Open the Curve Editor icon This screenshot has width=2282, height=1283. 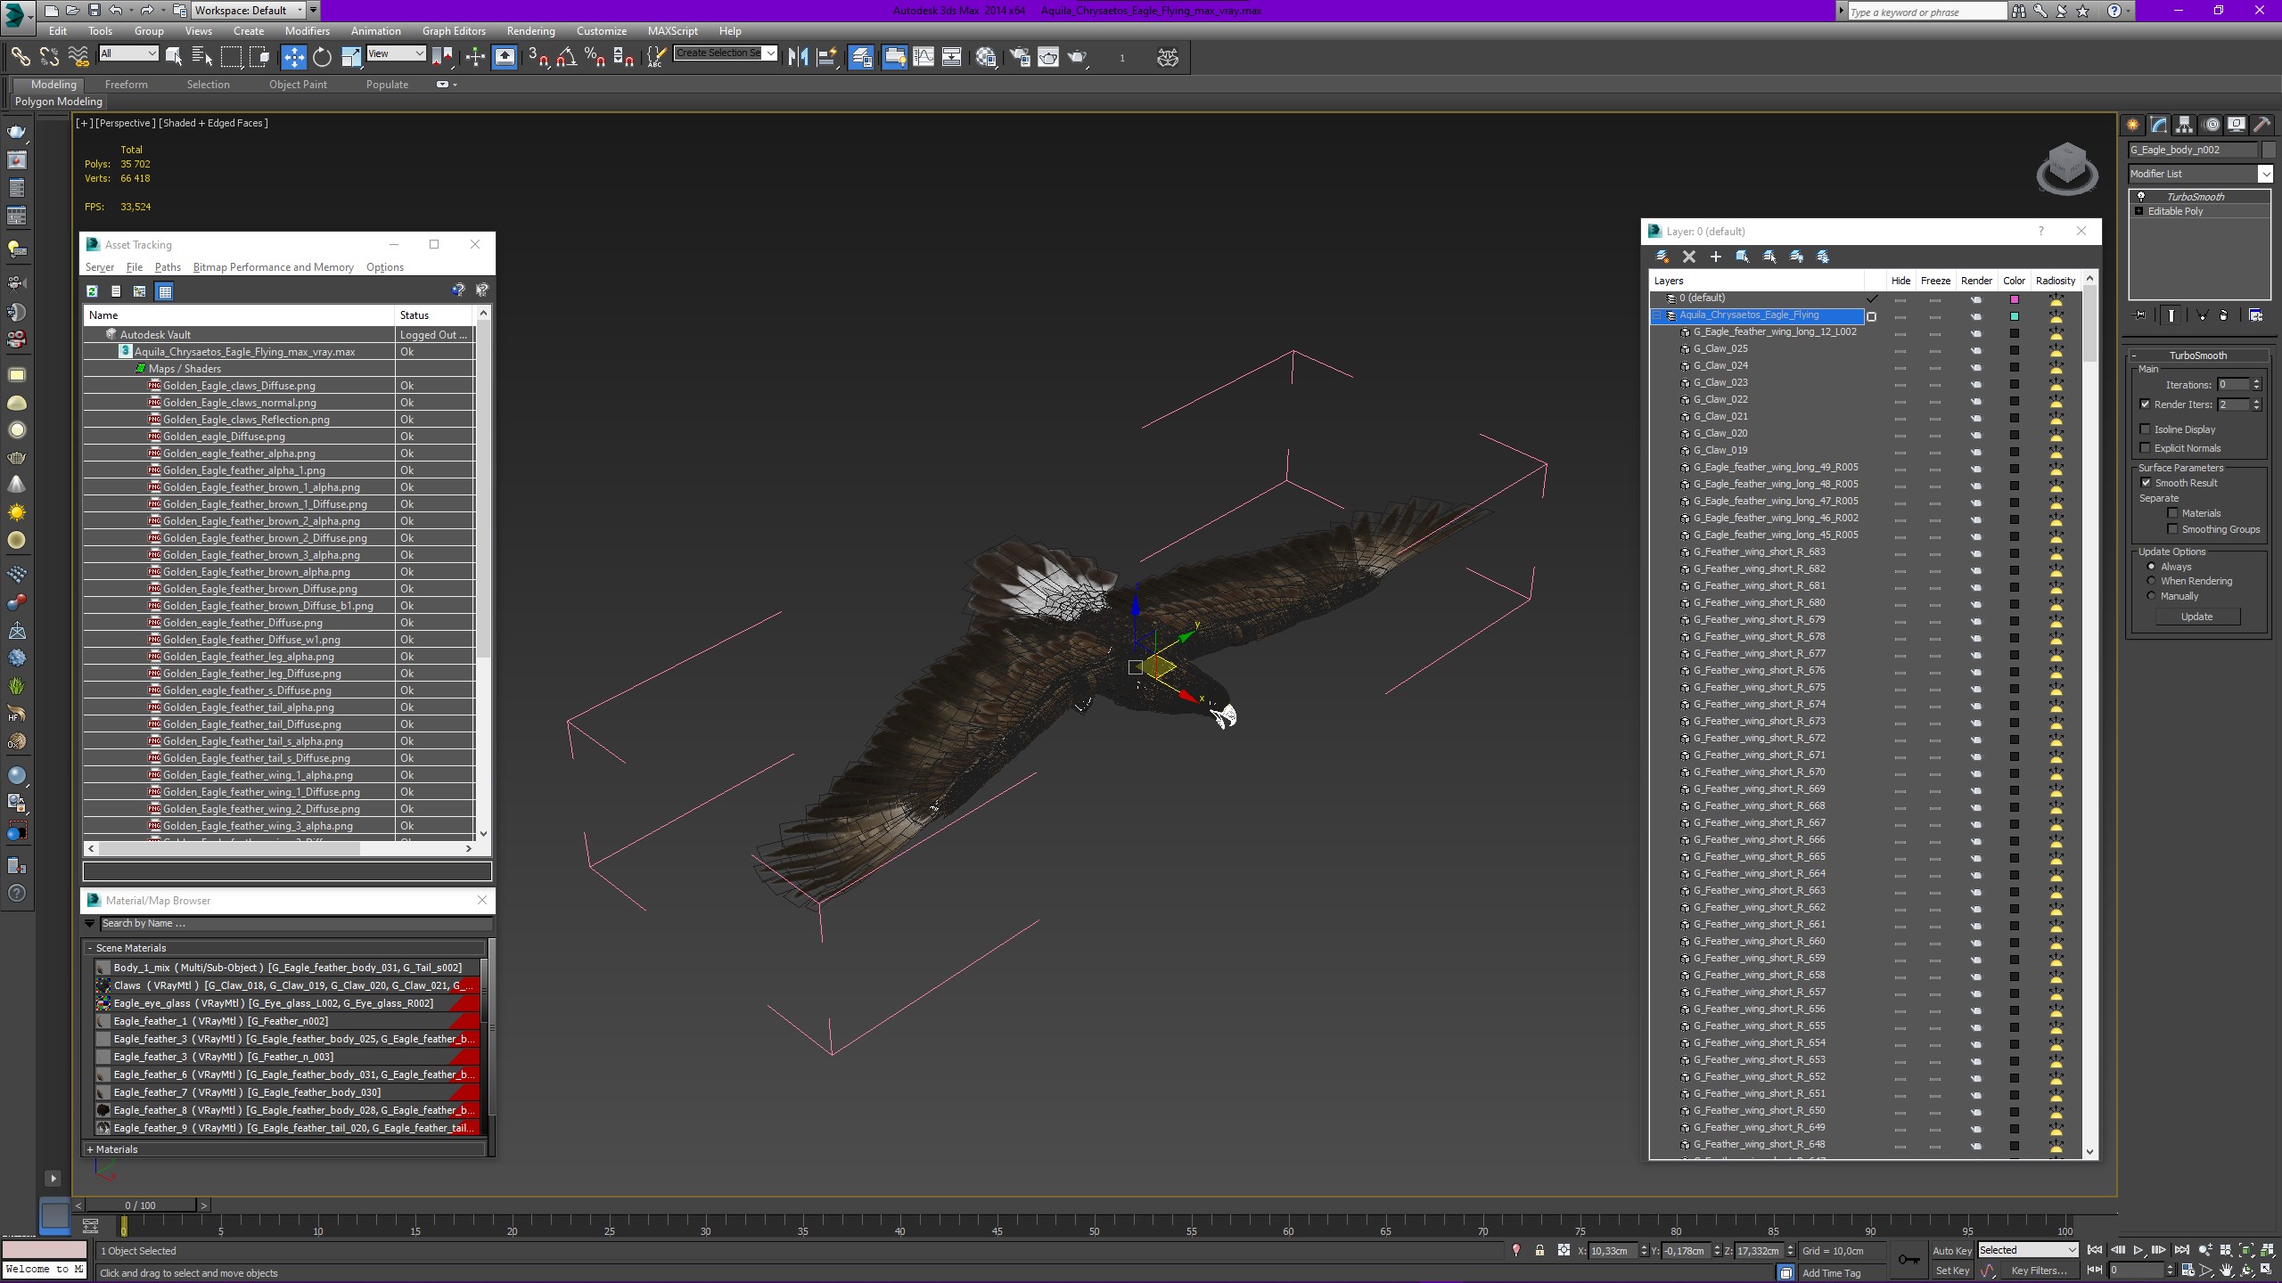923,57
